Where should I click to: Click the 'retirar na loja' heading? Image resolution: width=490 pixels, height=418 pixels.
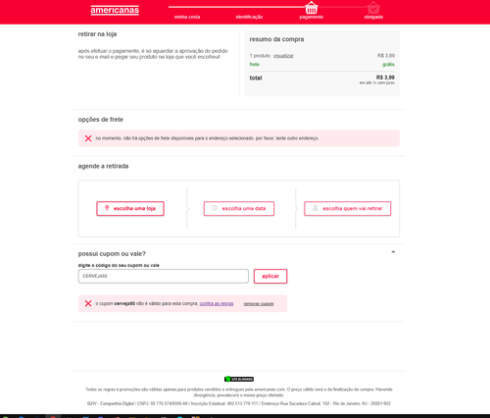pos(97,34)
